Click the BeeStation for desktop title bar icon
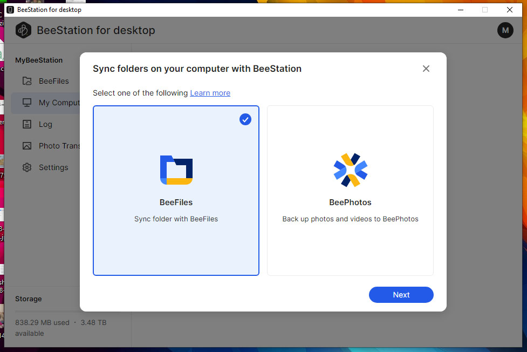The width and height of the screenshot is (527, 352). coord(10,10)
